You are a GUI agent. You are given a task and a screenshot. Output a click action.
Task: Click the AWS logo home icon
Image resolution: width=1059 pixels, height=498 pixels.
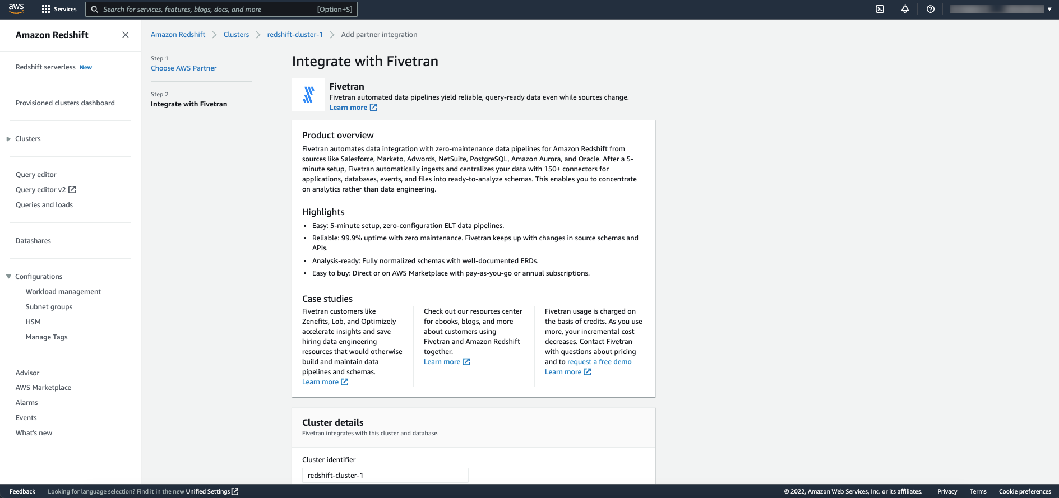[x=16, y=8]
